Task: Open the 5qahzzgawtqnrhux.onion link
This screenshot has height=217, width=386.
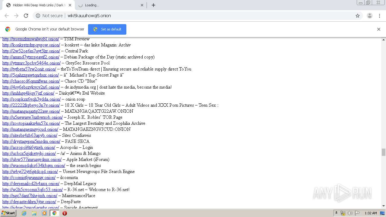Action: [30, 75]
